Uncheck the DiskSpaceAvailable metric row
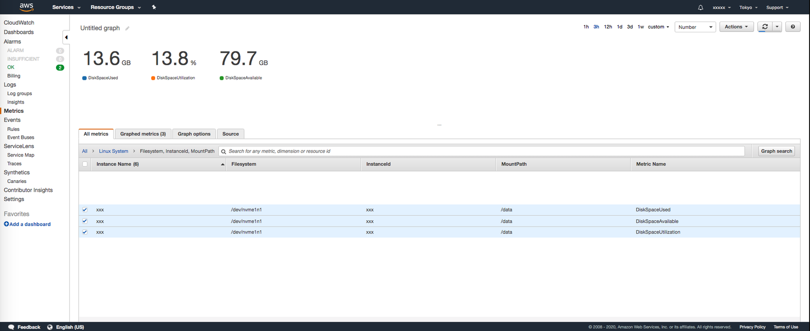Screen dimensions: 810x331 click(85, 221)
